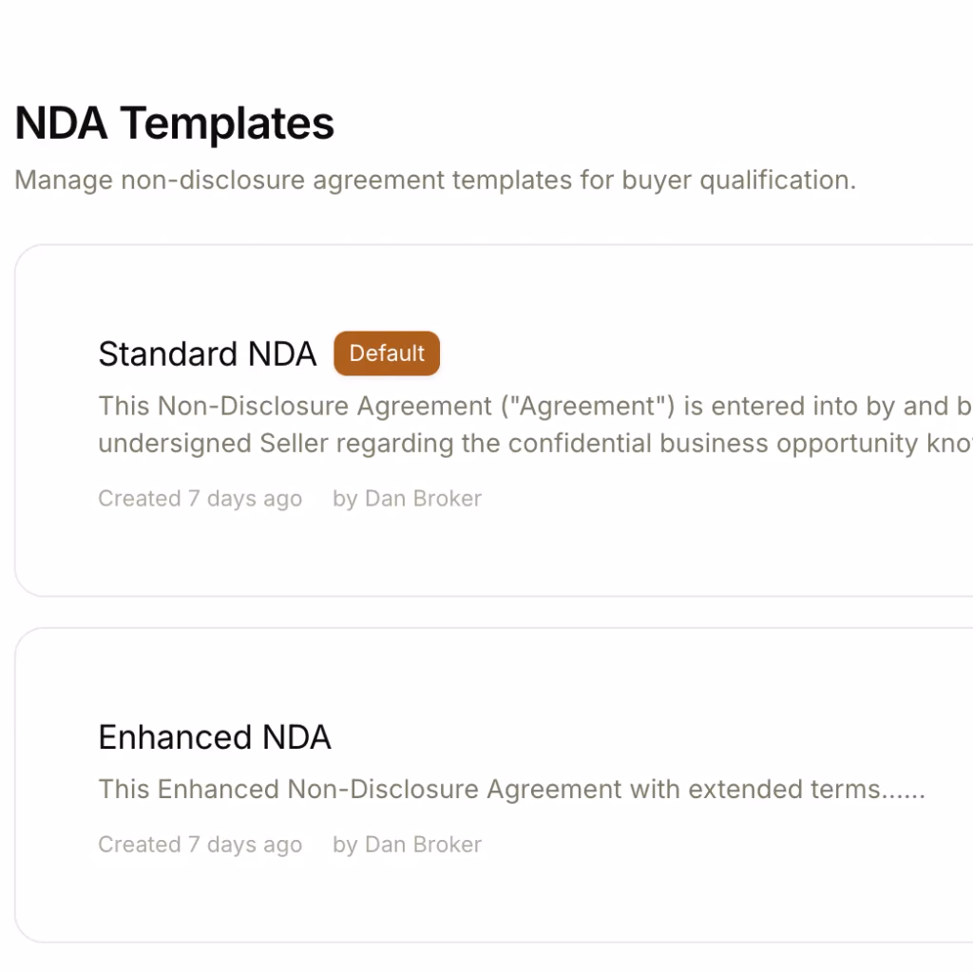The width and height of the screenshot is (973, 973).
Task: Click 'Created 7 days ago' on Enhanced NDA
Action: click(x=200, y=844)
